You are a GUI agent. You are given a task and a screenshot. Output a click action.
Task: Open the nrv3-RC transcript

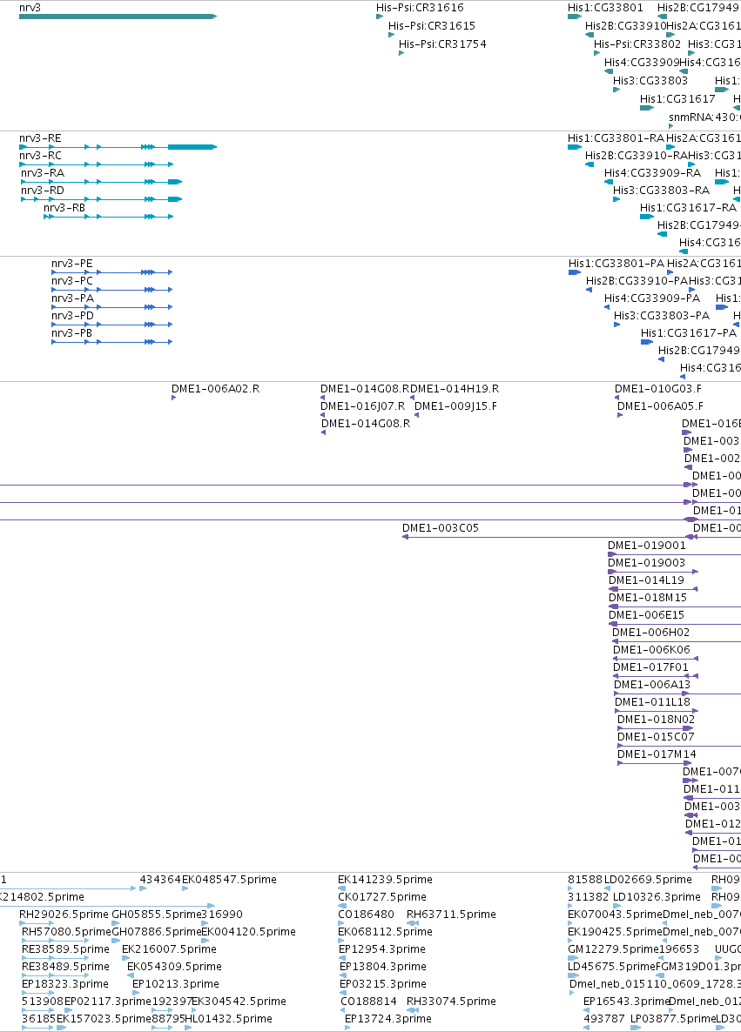(96, 164)
